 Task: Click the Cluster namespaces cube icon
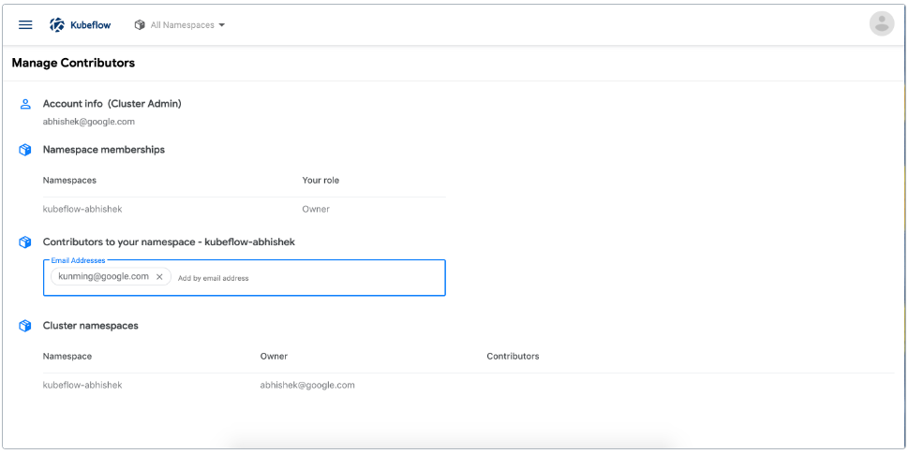[x=25, y=326]
